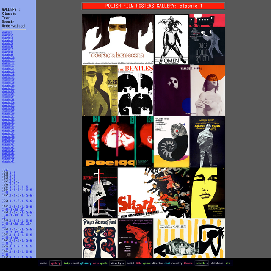Open the '1947' year link
This screenshot has height=271, width=271.
pyautogui.click(x=5, y=170)
